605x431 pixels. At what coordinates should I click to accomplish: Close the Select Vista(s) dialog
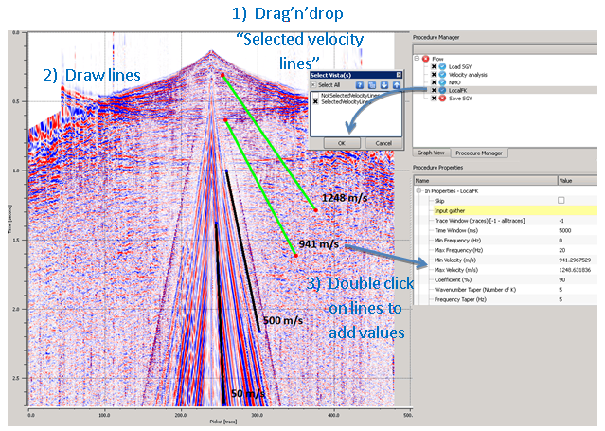pyautogui.click(x=397, y=73)
